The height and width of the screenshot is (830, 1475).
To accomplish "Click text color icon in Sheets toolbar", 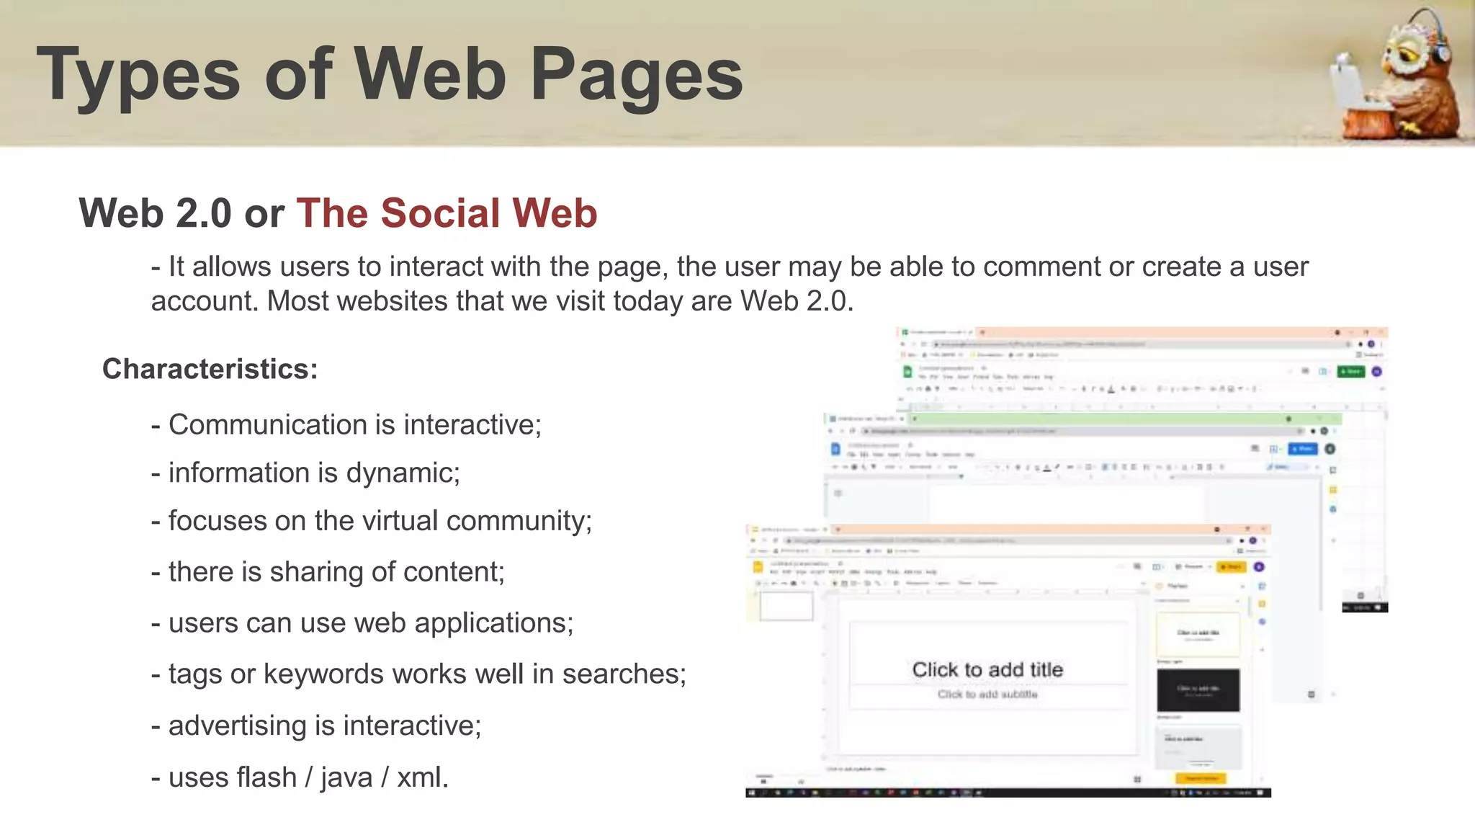I will (x=1111, y=389).
